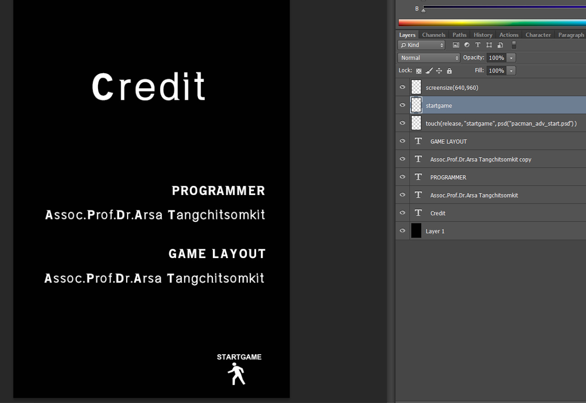586x403 pixels.
Task: Lock layer position with move lock icon
Action: 439,70
